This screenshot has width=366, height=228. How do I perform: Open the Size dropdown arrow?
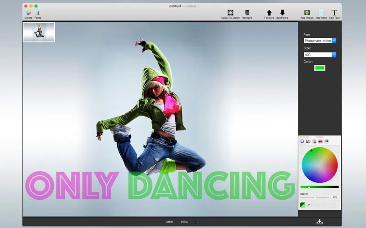click(x=334, y=55)
